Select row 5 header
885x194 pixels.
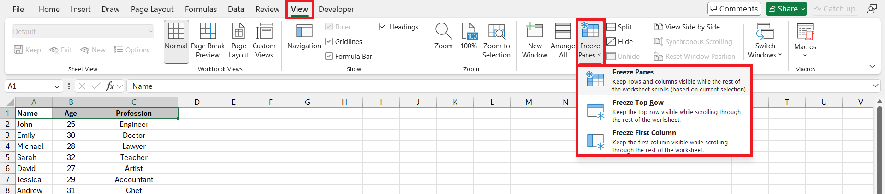tap(8, 157)
